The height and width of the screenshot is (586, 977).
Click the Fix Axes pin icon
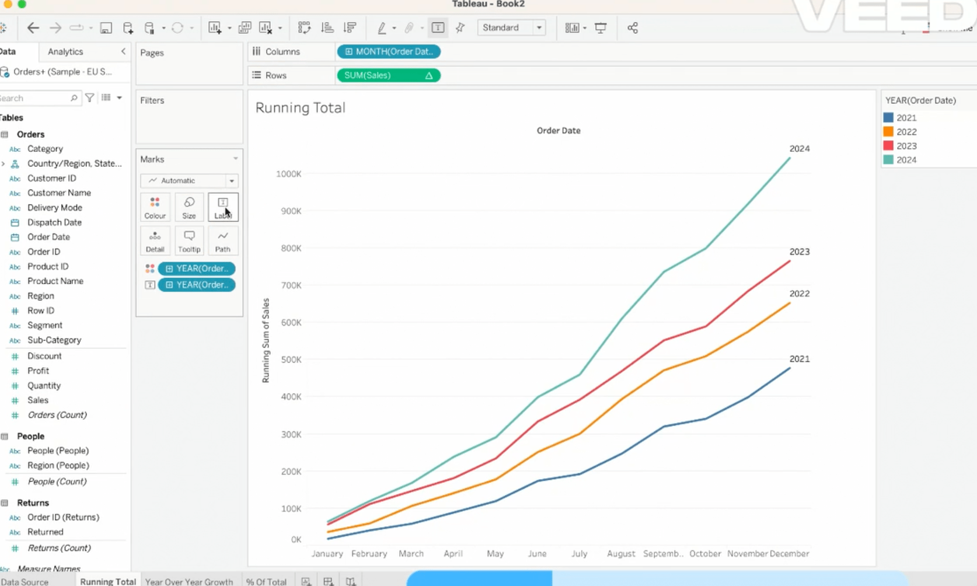point(460,27)
